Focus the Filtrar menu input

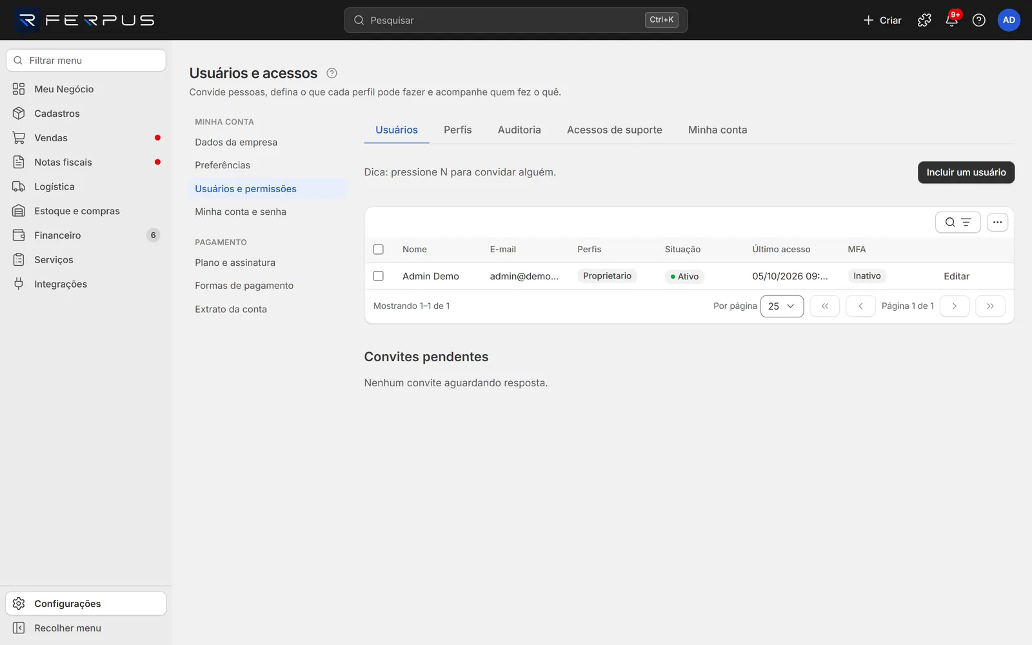click(86, 61)
